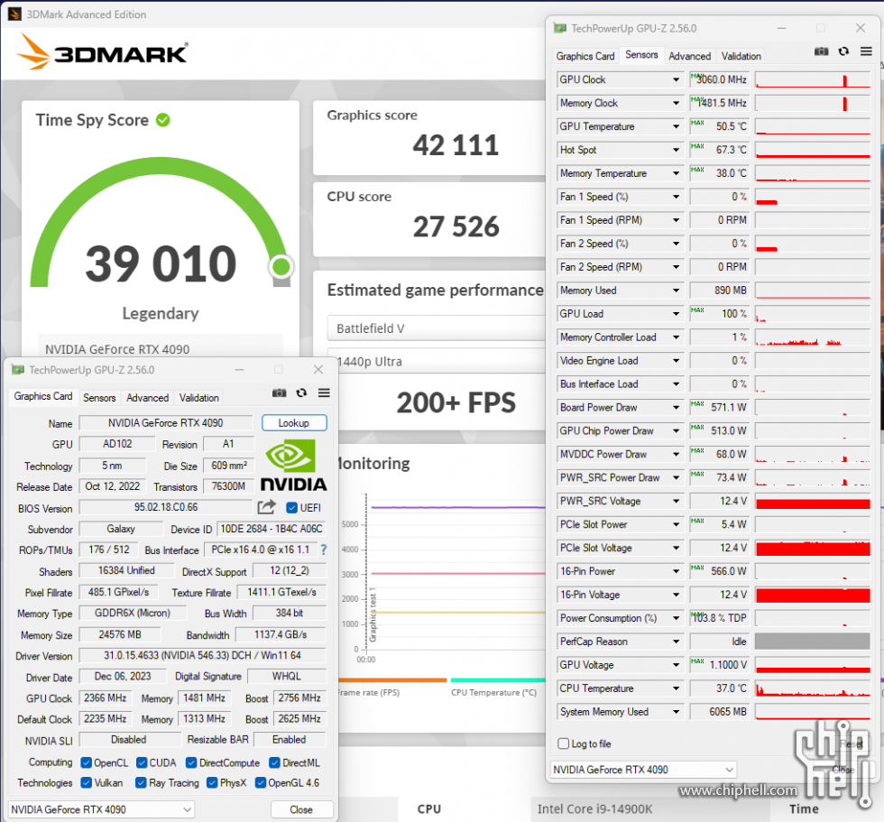Toggle the CUDA checkbox

(142, 762)
